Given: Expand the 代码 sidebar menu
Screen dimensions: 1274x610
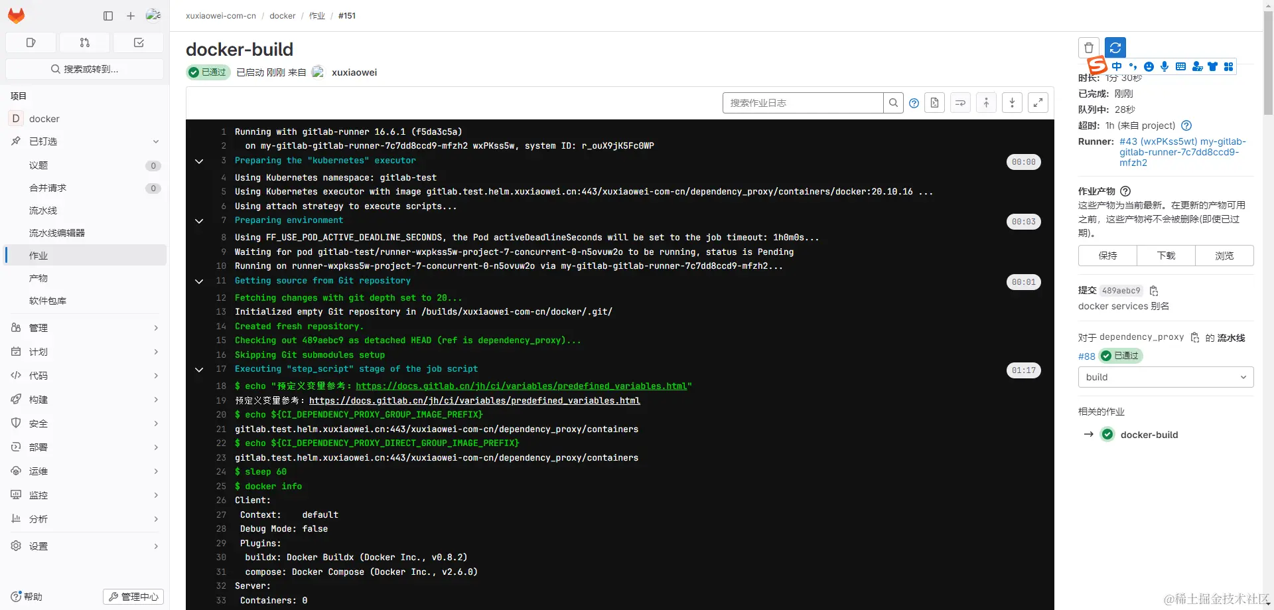Looking at the screenshot, I should tap(86, 376).
